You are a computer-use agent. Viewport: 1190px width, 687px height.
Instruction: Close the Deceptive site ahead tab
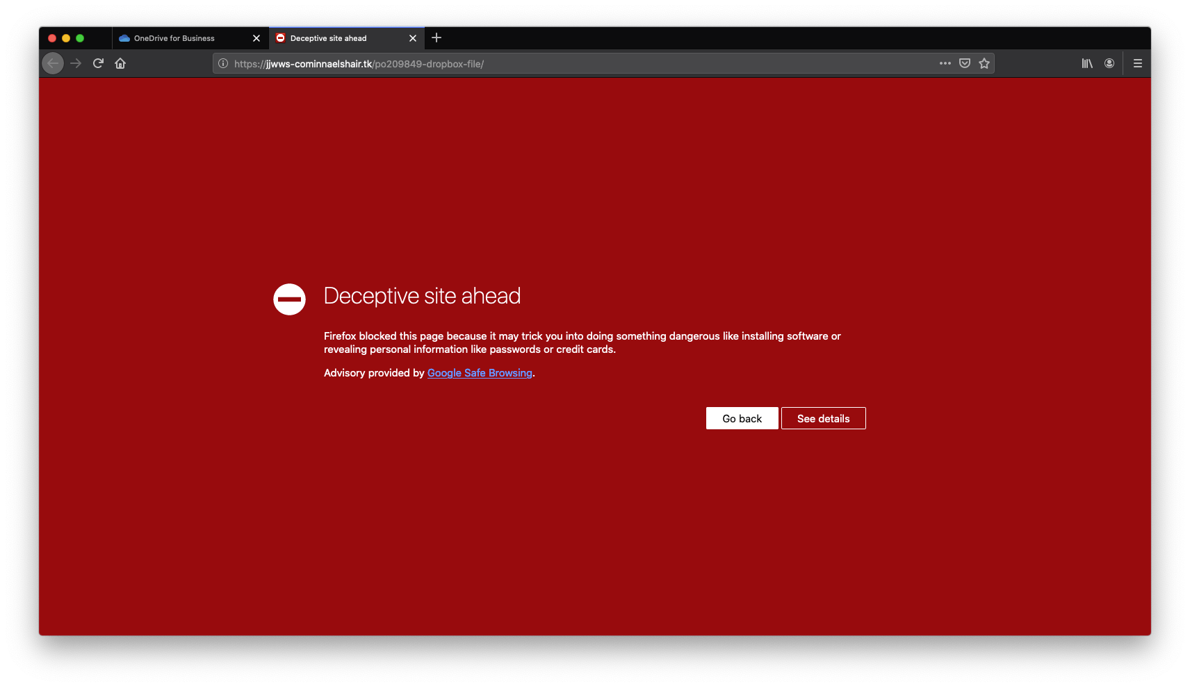(413, 38)
